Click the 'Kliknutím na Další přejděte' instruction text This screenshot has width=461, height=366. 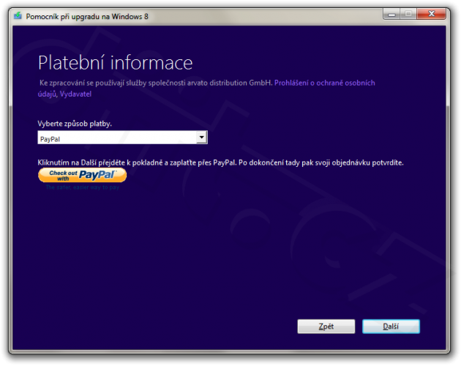coord(220,163)
